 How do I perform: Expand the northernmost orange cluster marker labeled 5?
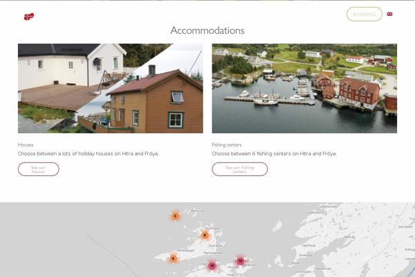coord(175,216)
